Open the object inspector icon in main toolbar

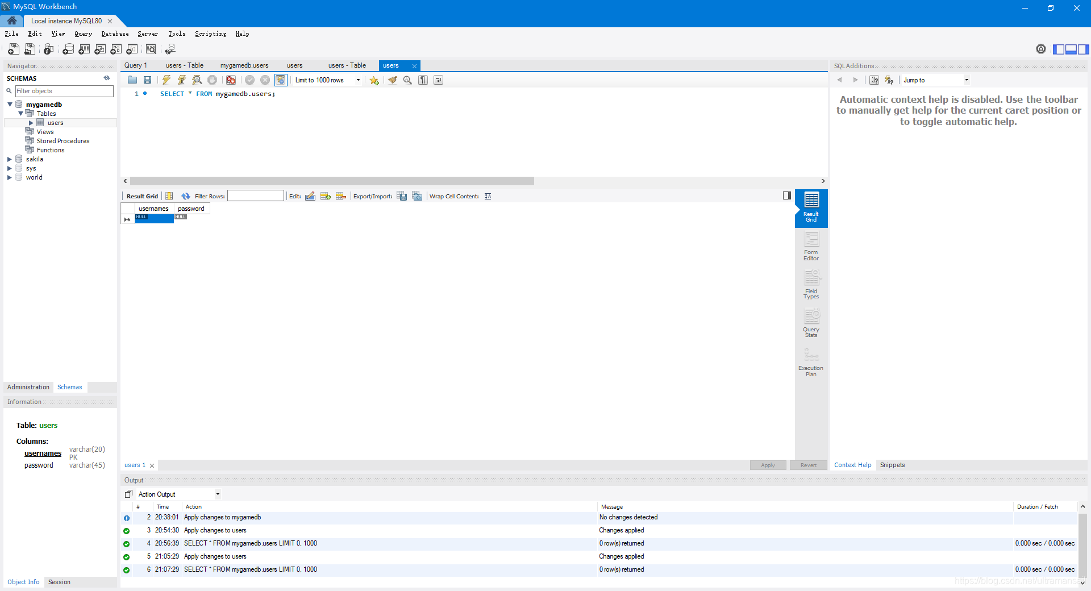[48, 49]
